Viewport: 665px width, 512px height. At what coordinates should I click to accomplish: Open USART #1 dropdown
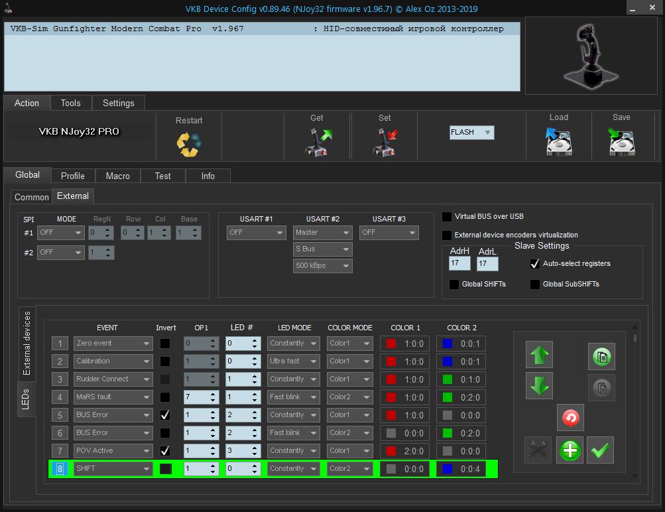click(x=256, y=233)
